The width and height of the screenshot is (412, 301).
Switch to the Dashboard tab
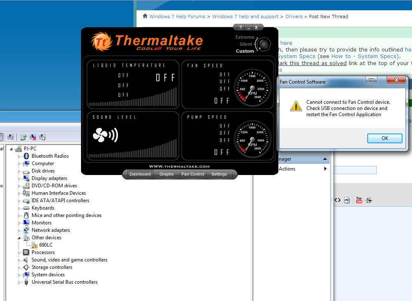click(x=140, y=174)
